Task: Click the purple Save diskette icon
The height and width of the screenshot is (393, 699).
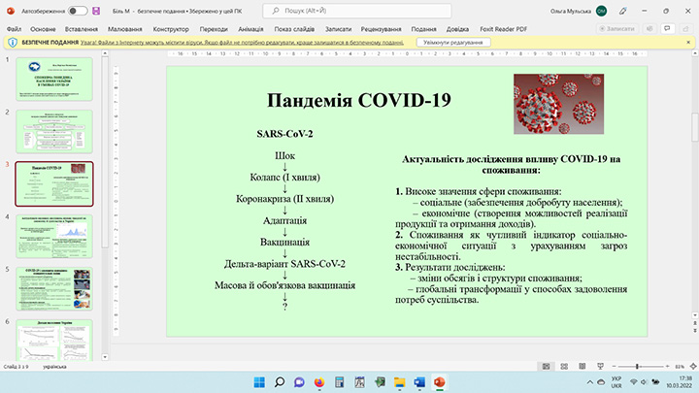Action: [96, 11]
